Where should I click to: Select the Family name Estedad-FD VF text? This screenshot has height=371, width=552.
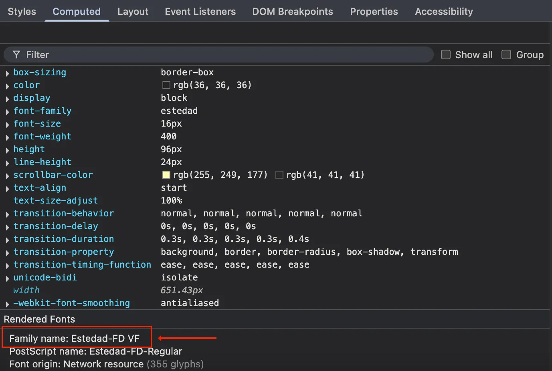pyautogui.click(x=75, y=339)
